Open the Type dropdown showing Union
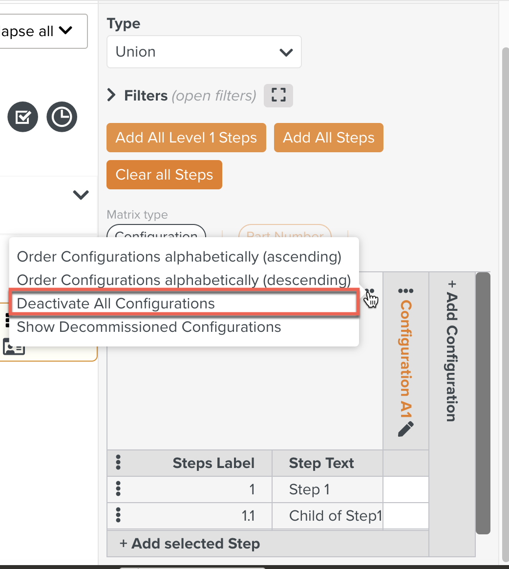 204,52
